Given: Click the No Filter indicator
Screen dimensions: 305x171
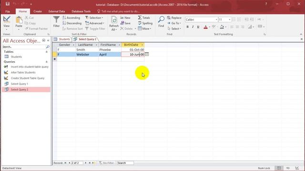Looking at the screenshot, I should [106, 163].
